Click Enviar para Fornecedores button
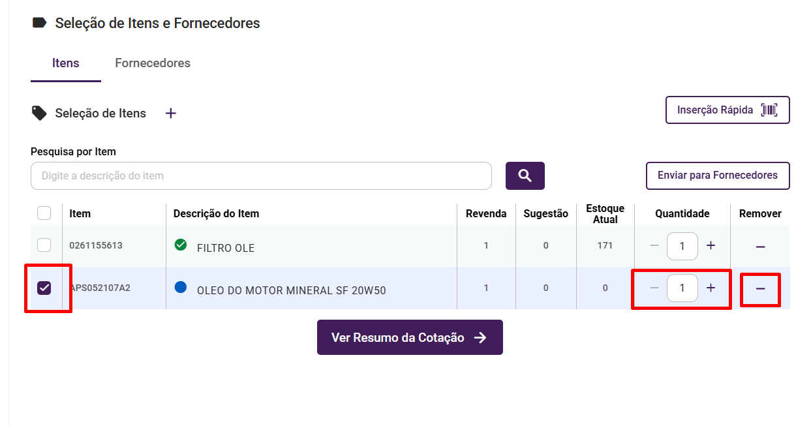This screenshot has height=426, width=811. tap(717, 175)
